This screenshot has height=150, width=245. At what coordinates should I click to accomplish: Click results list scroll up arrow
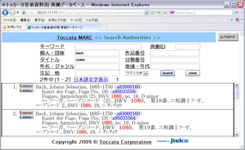tap(237, 85)
